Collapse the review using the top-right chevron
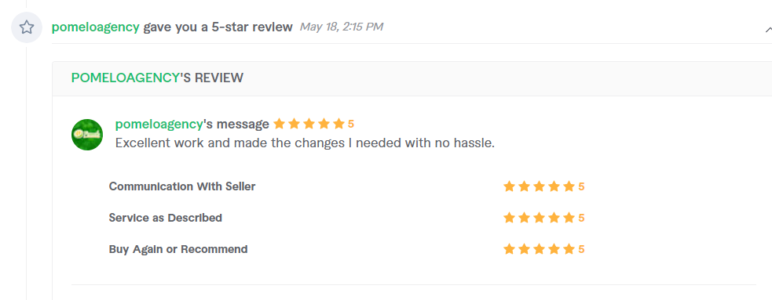 768,30
